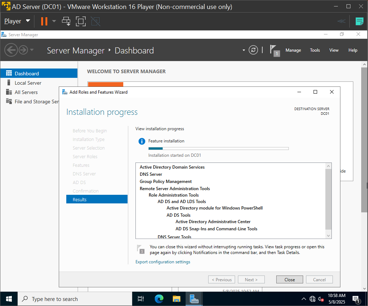Refresh the Server Manager dashboard

tap(253, 50)
